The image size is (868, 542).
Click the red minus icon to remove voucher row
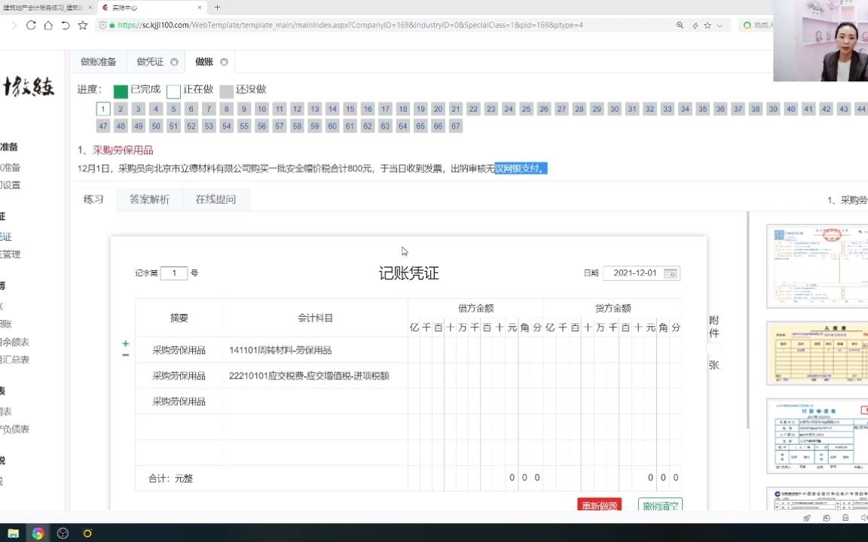[125, 354]
